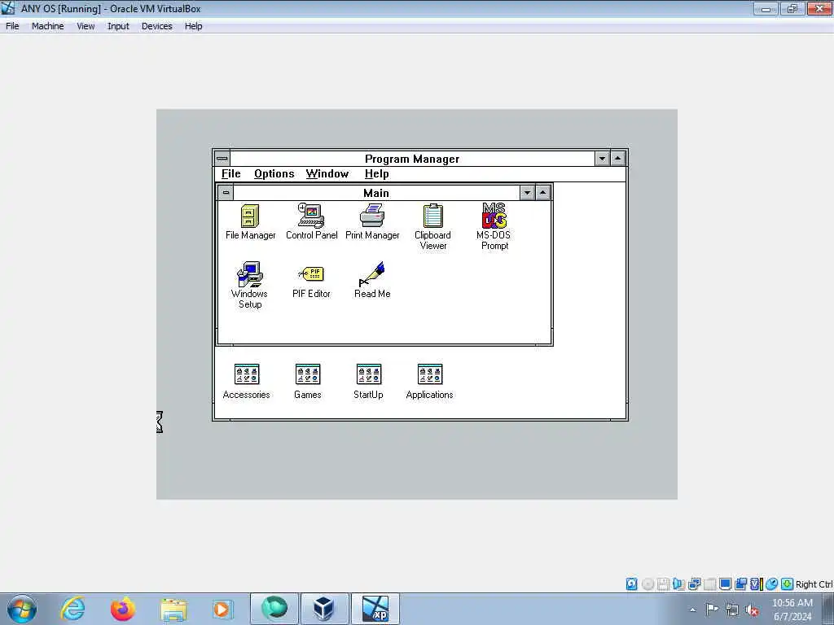Viewport: 834px width, 625px height.
Task: Open Windows Explorer folder taskbar icon
Action: [173, 609]
